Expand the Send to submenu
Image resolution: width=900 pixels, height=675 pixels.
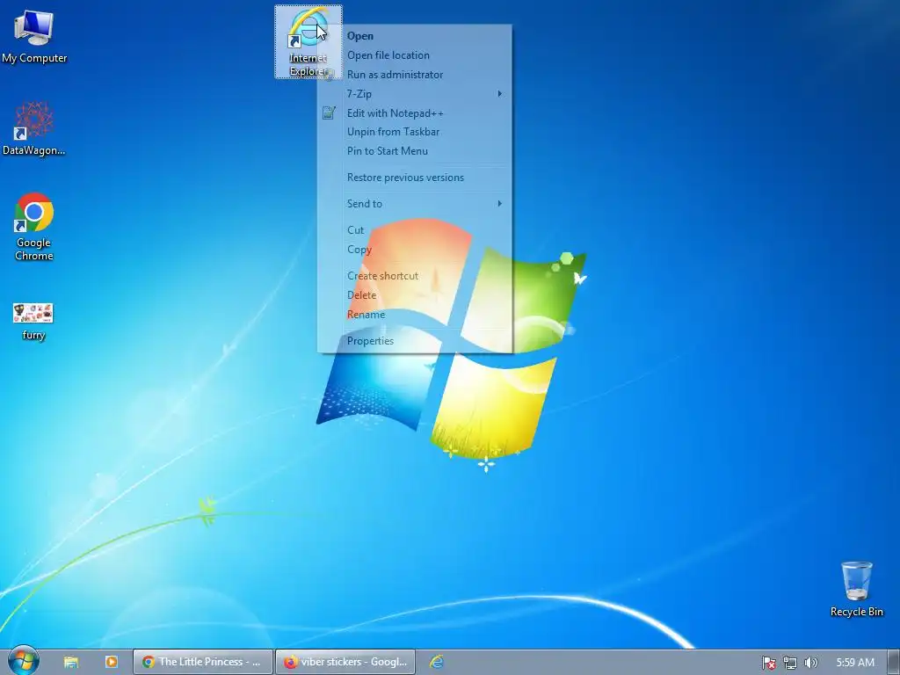[x=415, y=204]
